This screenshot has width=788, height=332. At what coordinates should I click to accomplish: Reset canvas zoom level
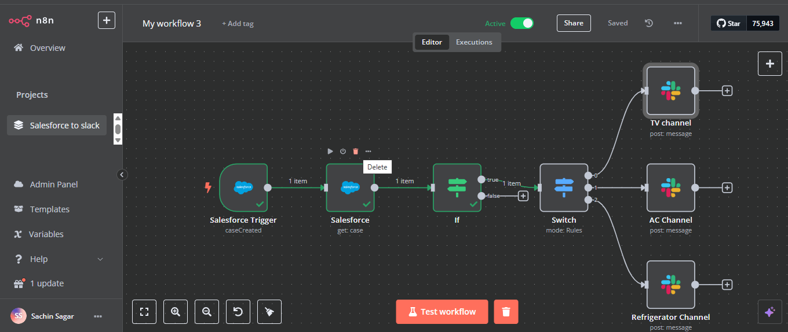pos(238,312)
